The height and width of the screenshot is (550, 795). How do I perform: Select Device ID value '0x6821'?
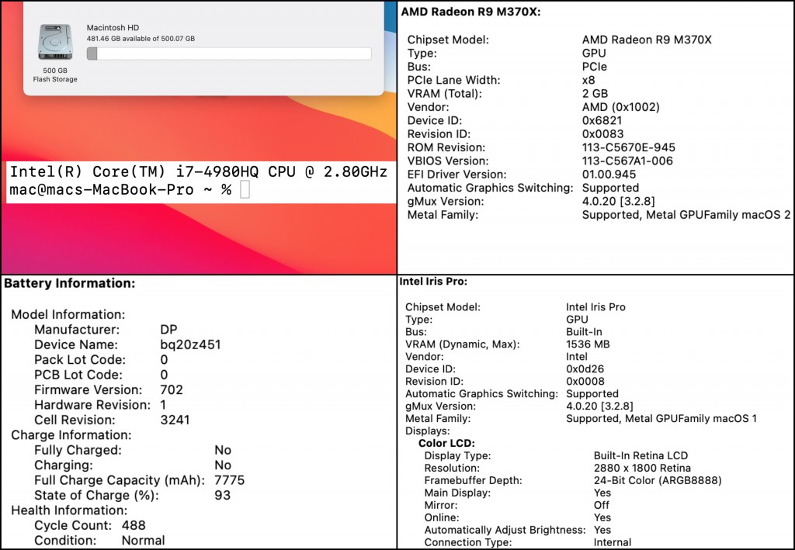click(x=602, y=120)
